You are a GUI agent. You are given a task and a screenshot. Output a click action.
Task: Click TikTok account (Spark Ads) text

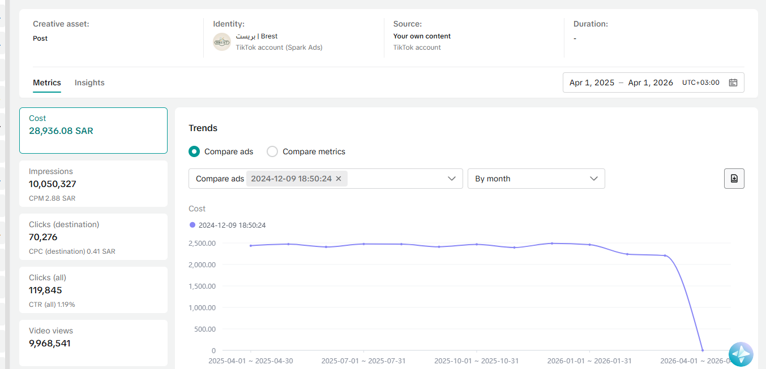click(279, 47)
